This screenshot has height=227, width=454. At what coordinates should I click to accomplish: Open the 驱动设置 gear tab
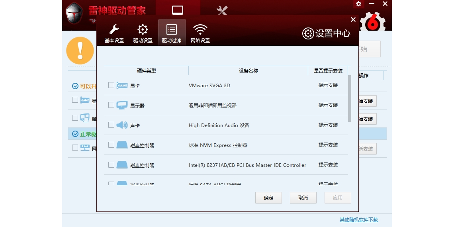pyautogui.click(x=143, y=33)
